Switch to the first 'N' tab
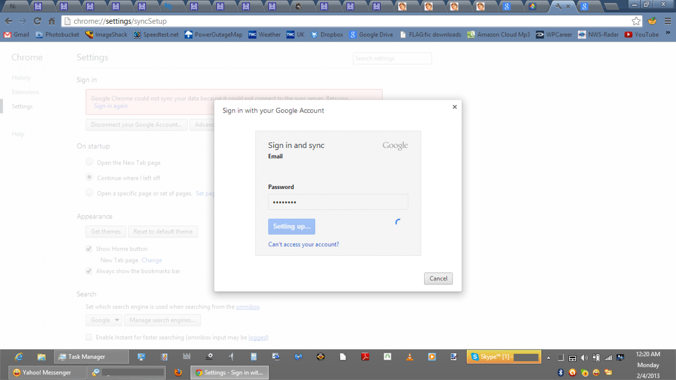The width and height of the screenshot is (676, 380). click(15, 7)
